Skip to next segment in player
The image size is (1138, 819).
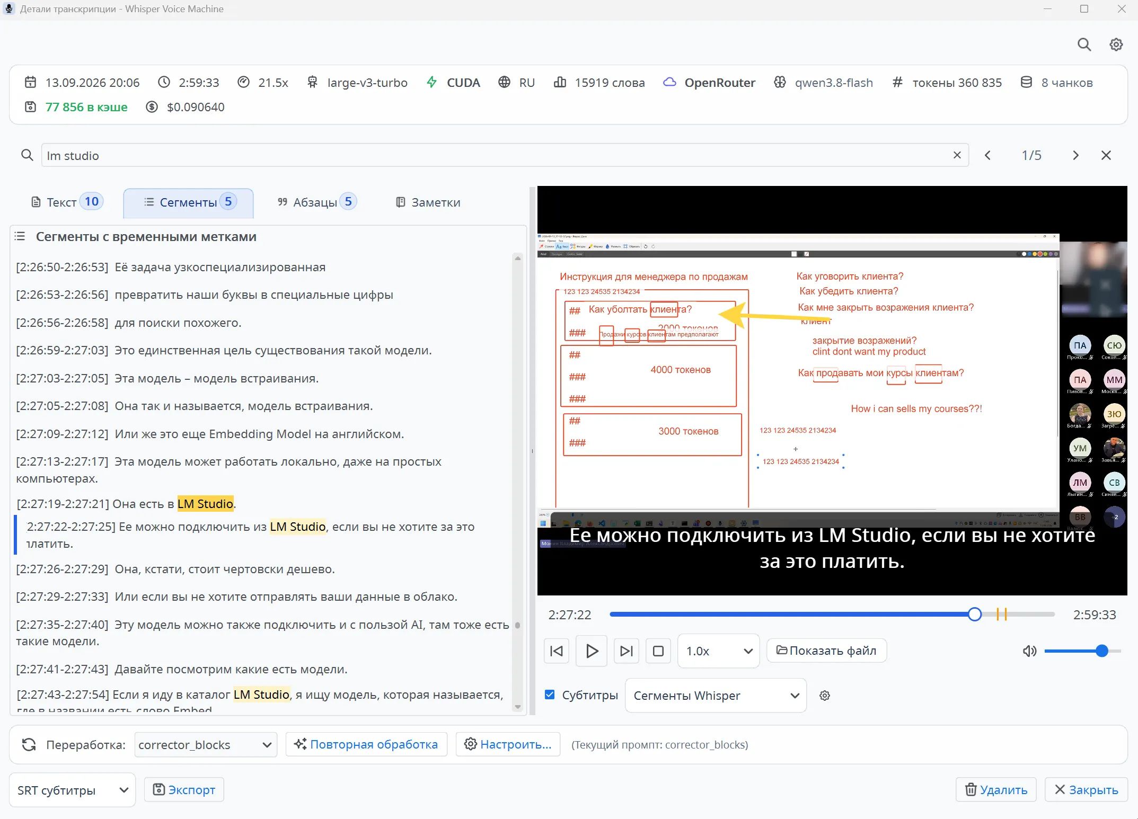tap(626, 651)
